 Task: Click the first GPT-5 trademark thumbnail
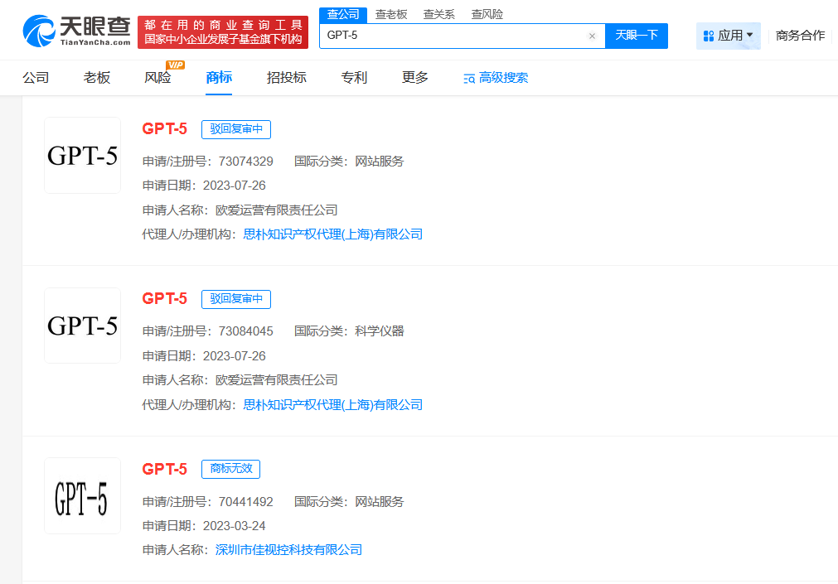(82, 155)
